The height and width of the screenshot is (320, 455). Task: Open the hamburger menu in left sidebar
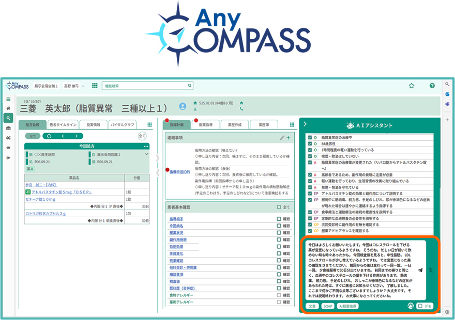coord(8,99)
